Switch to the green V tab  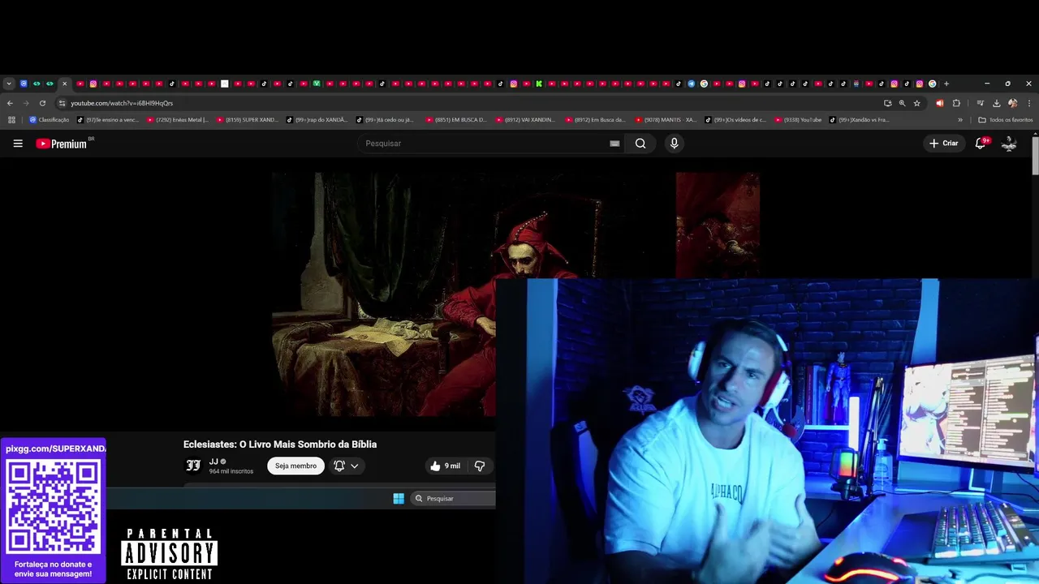click(317, 84)
